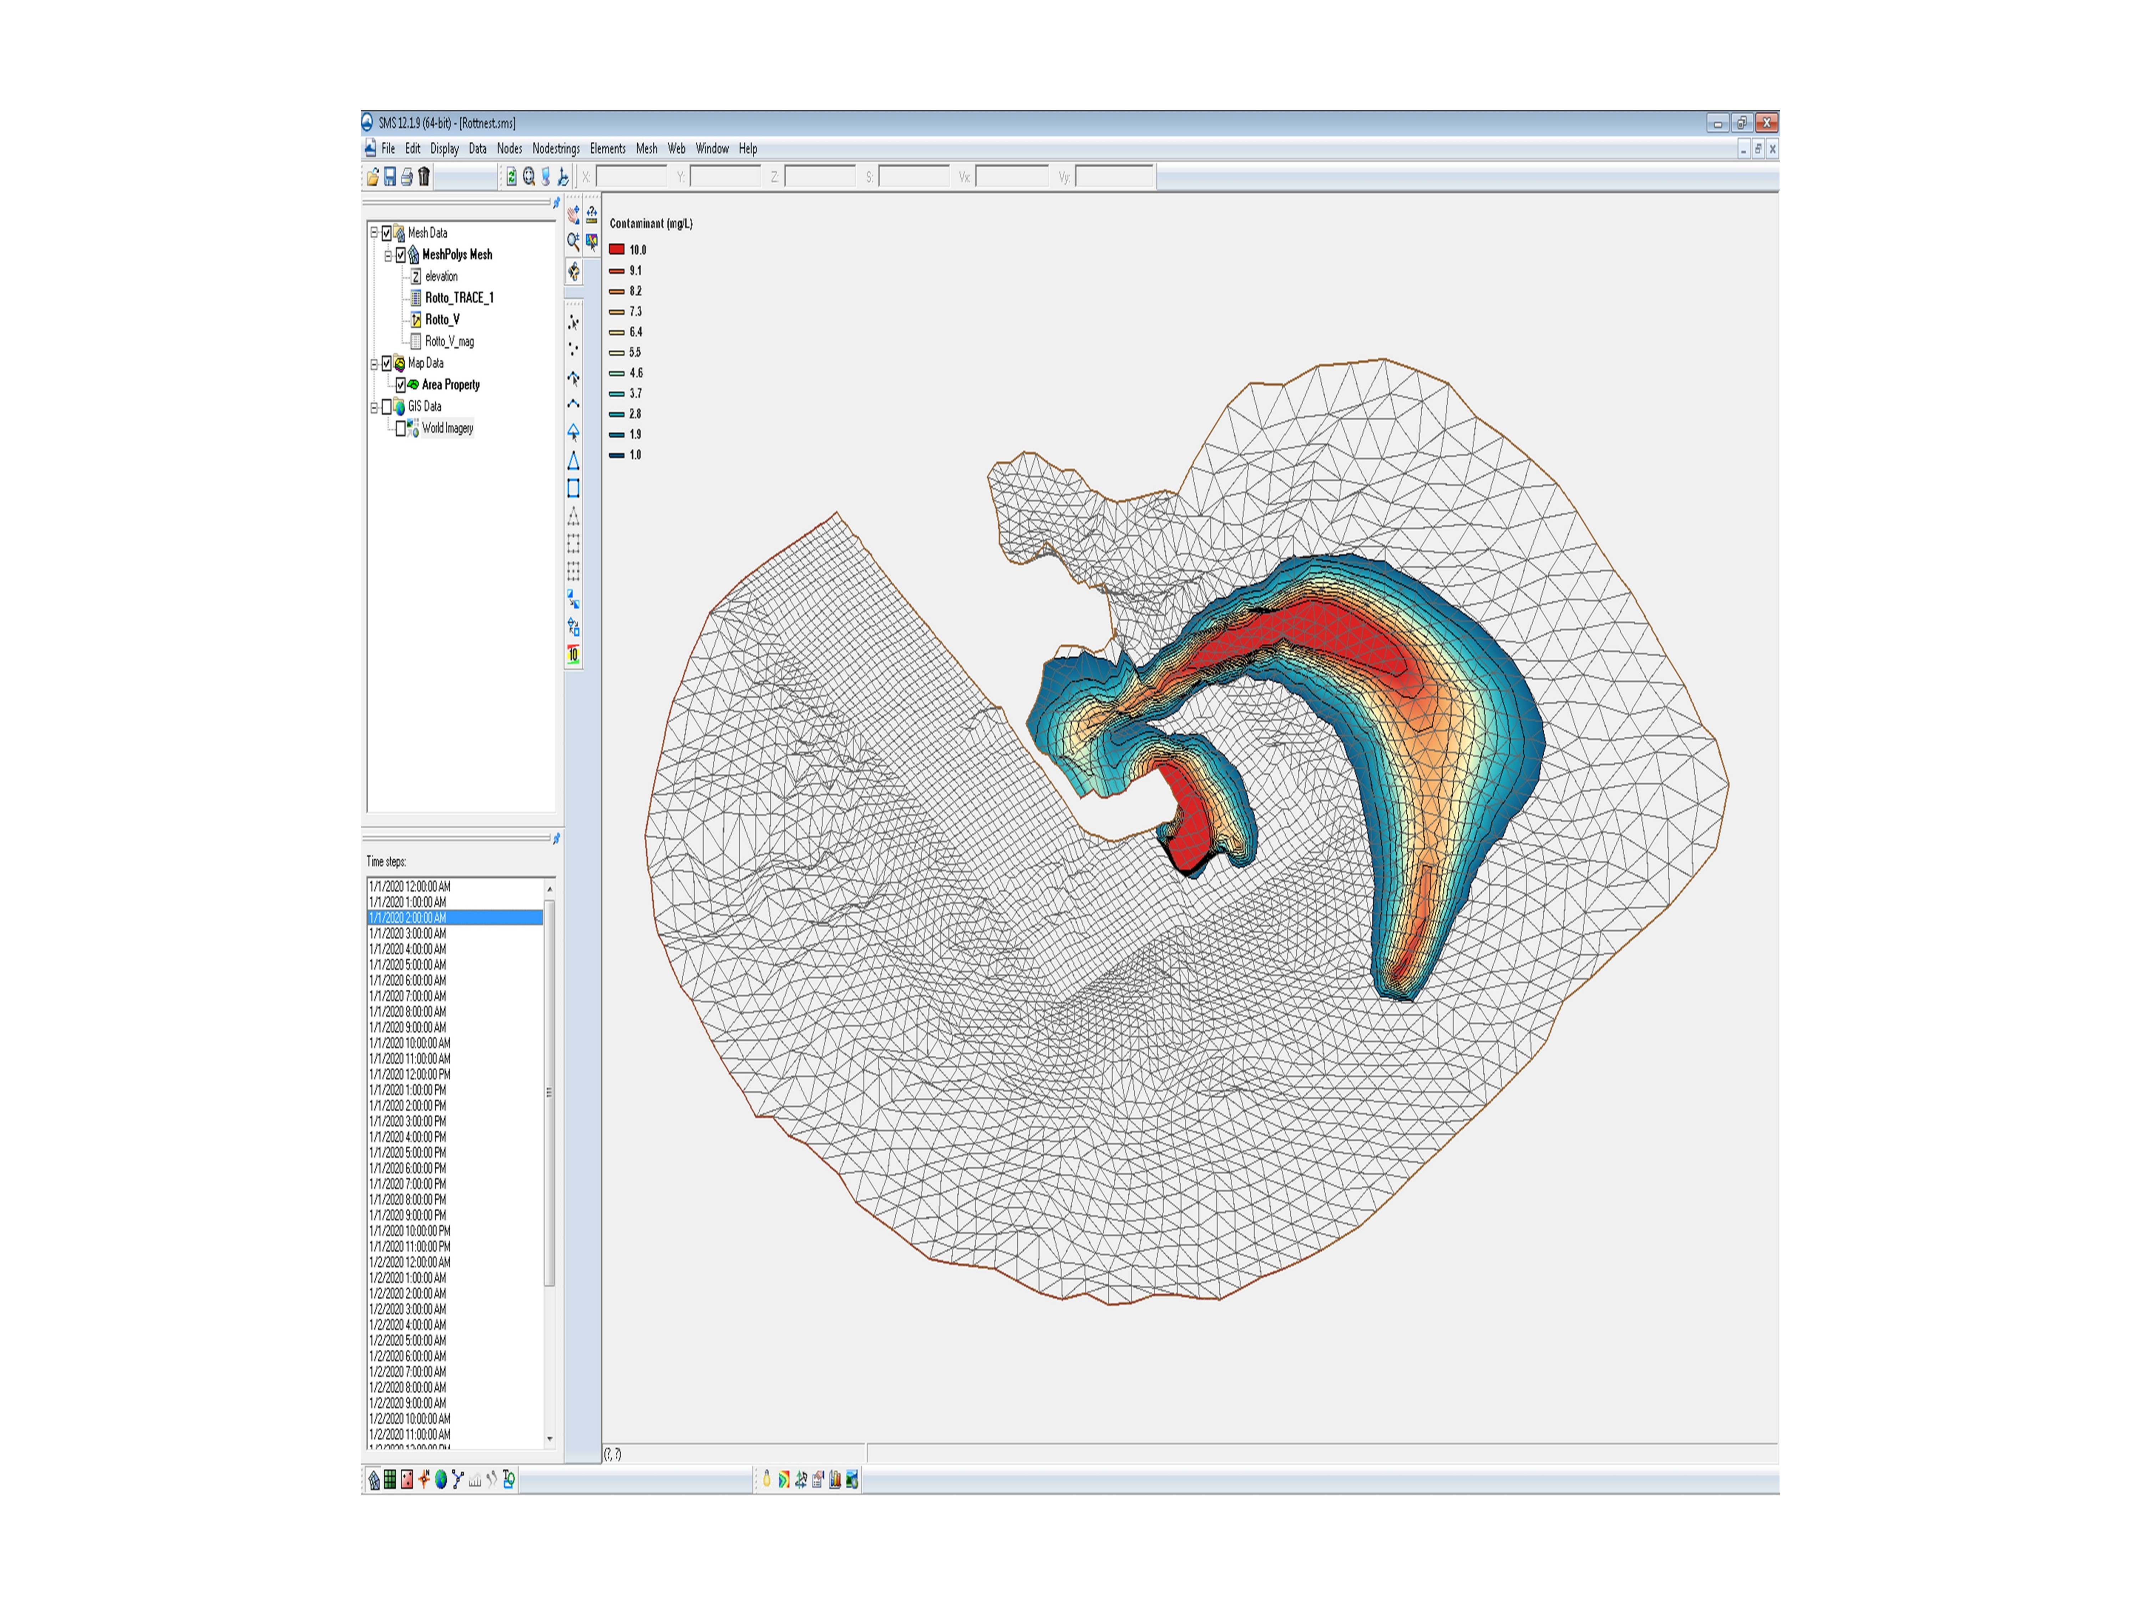Collapse the Map Data tree node
The height and width of the screenshot is (1606, 2141).
click(x=374, y=364)
